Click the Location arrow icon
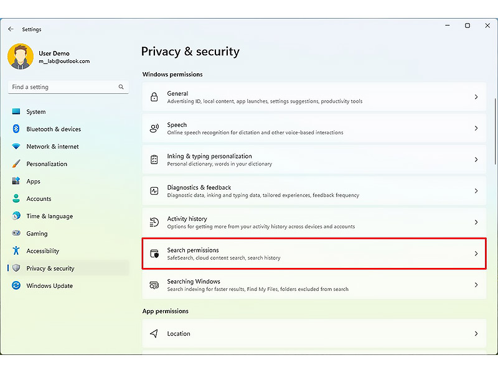Viewport: 498px width, 373px height. (154, 334)
